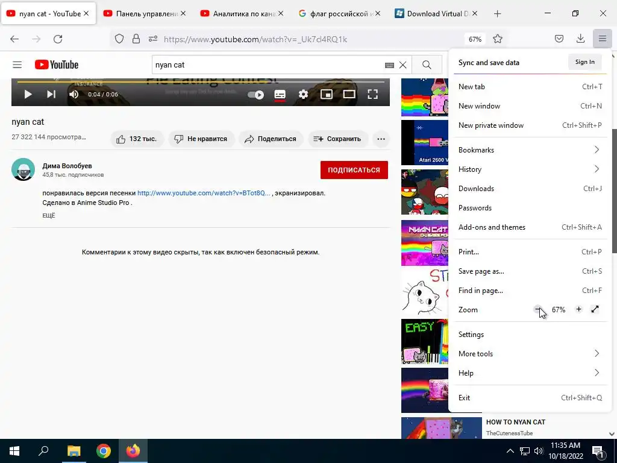Open the video player settings gear
This screenshot has height=463, width=617.
(x=303, y=95)
